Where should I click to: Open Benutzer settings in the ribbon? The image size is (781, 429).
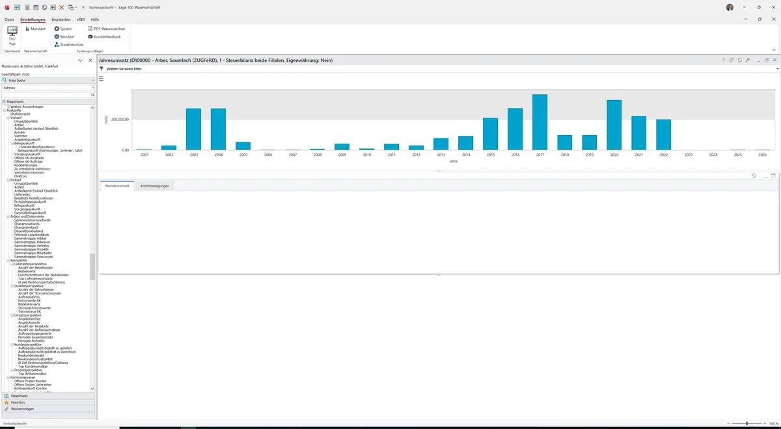pyautogui.click(x=64, y=37)
